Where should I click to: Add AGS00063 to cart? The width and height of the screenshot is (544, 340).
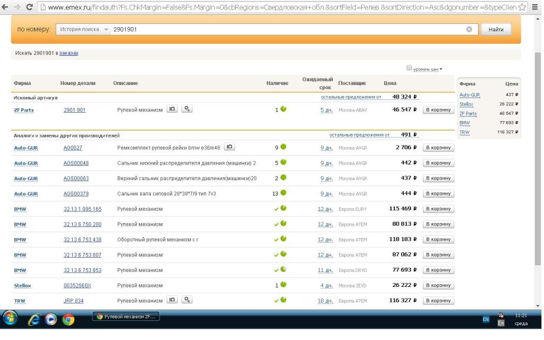[x=438, y=178]
